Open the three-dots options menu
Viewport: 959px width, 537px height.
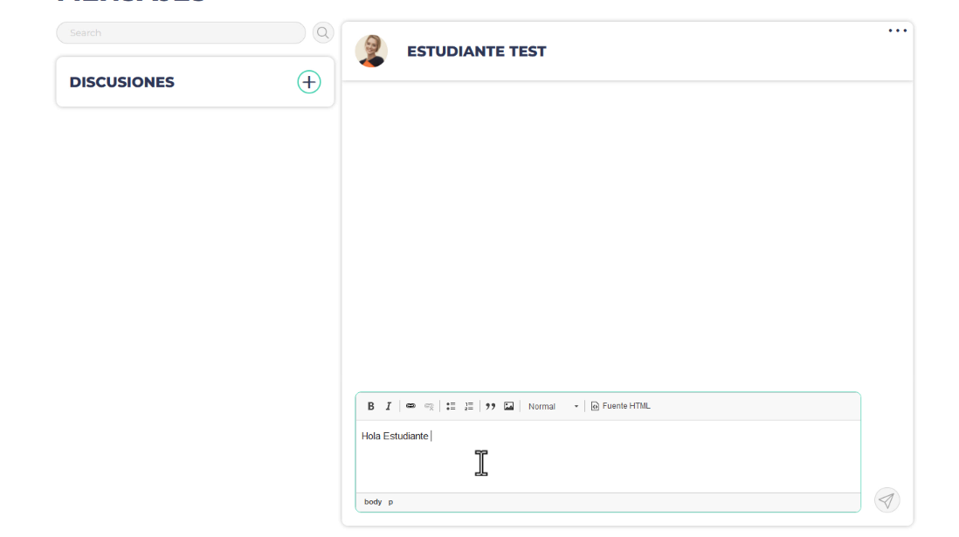tap(897, 31)
